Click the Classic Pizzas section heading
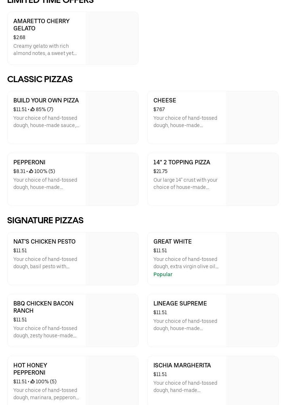Image resolution: width=291 pixels, height=405 pixels. click(40, 79)
